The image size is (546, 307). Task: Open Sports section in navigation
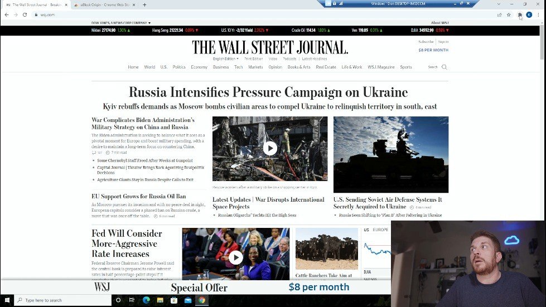point(405,67)
